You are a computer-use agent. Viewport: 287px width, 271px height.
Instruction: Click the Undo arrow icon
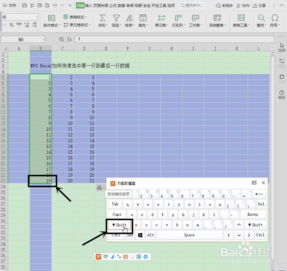(x=55, y=5)
